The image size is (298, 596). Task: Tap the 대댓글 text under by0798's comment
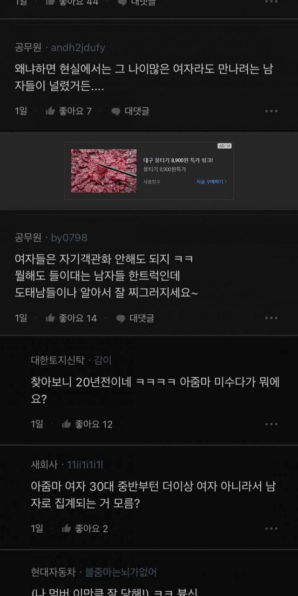(x=142, y=318)
